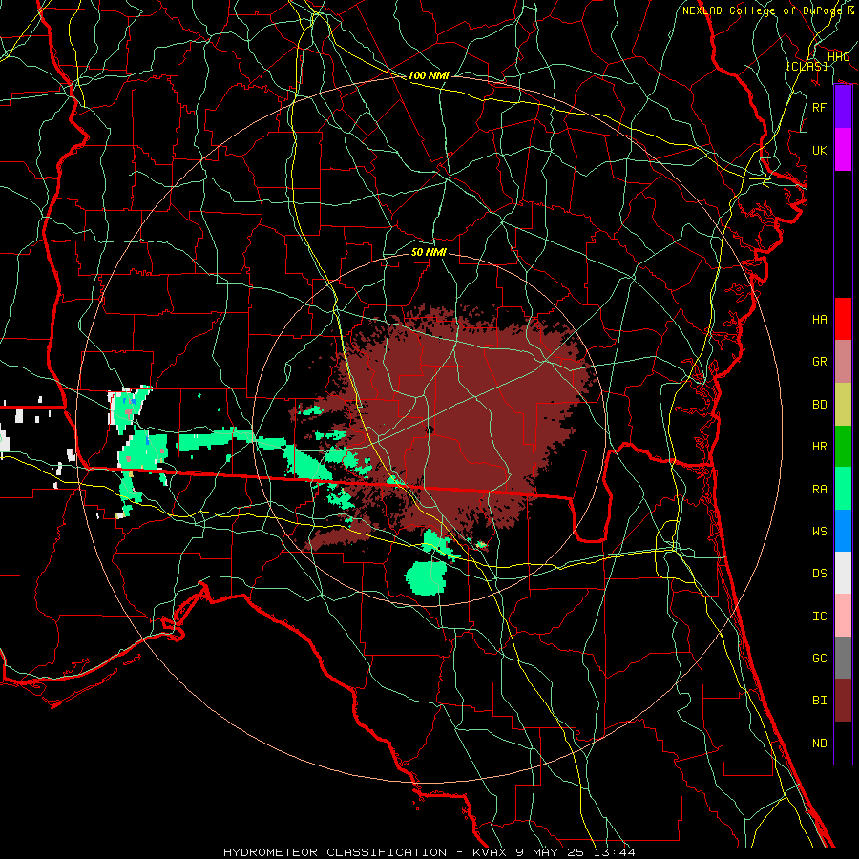Click the 'WS' legend label
The width and height of the screenshot is (859, 859).
point(819,532)
